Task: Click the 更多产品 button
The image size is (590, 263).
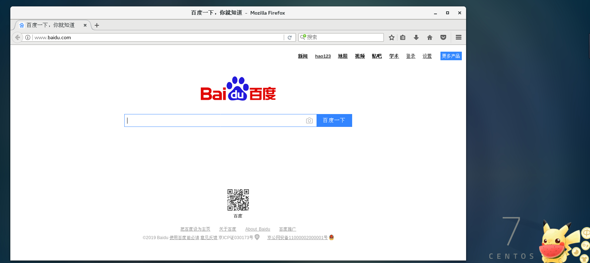Action: click(x=451, y=56)
